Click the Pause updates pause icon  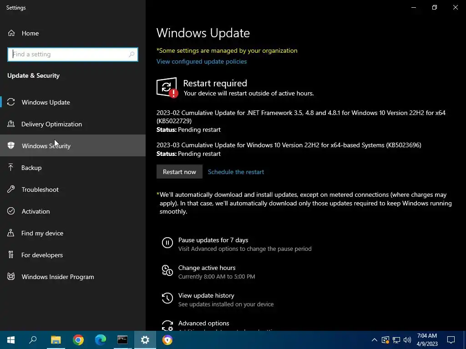click(167, 243)
